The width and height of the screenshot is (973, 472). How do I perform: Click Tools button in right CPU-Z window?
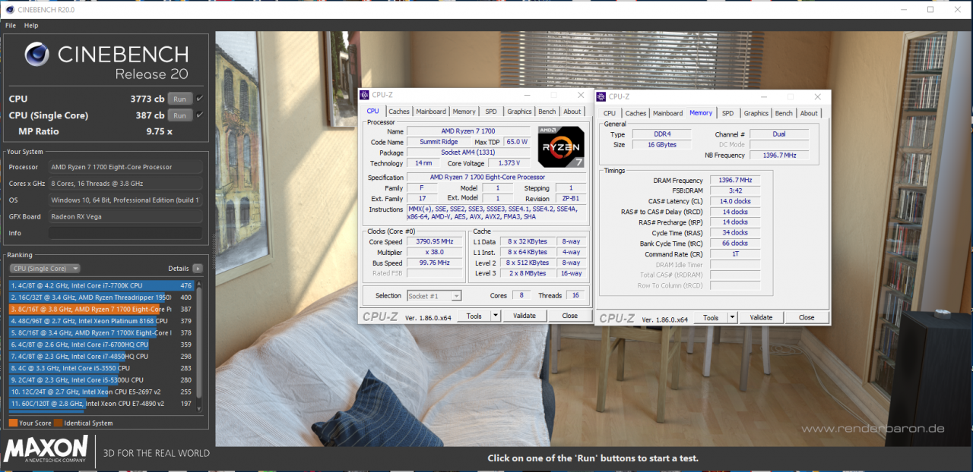(711, 317)
